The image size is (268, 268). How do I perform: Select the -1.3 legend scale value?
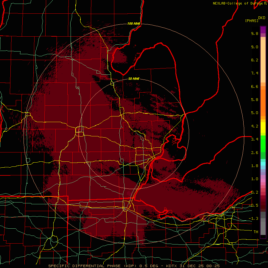pos(253,219)
